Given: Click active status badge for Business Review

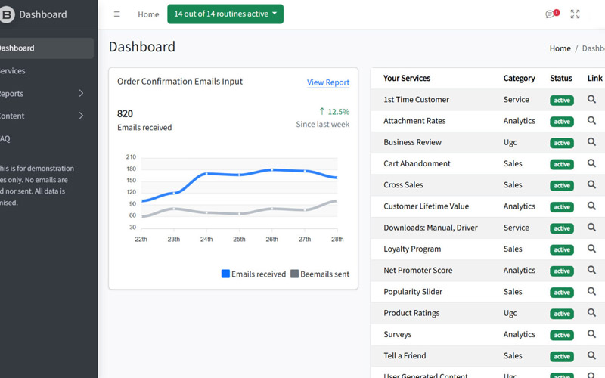Looking at the screenshot, I should point(561,143).
